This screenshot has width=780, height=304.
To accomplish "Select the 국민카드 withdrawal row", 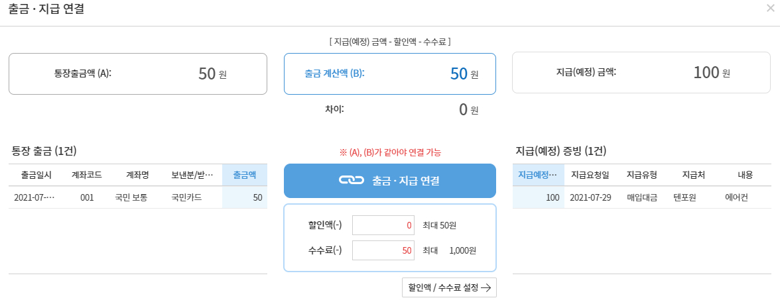I will pyautogui.click(x=137, y=197).
